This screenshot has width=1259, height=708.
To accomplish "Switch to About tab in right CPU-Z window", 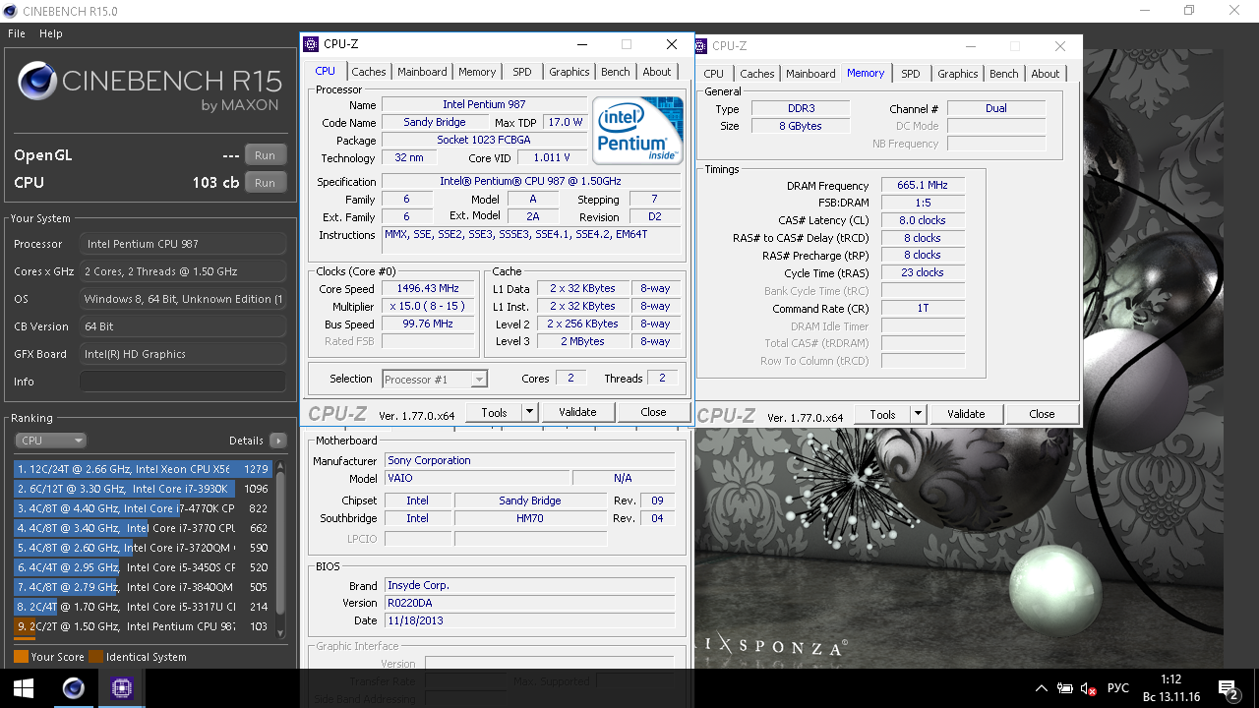I will tap(1046, 74).
